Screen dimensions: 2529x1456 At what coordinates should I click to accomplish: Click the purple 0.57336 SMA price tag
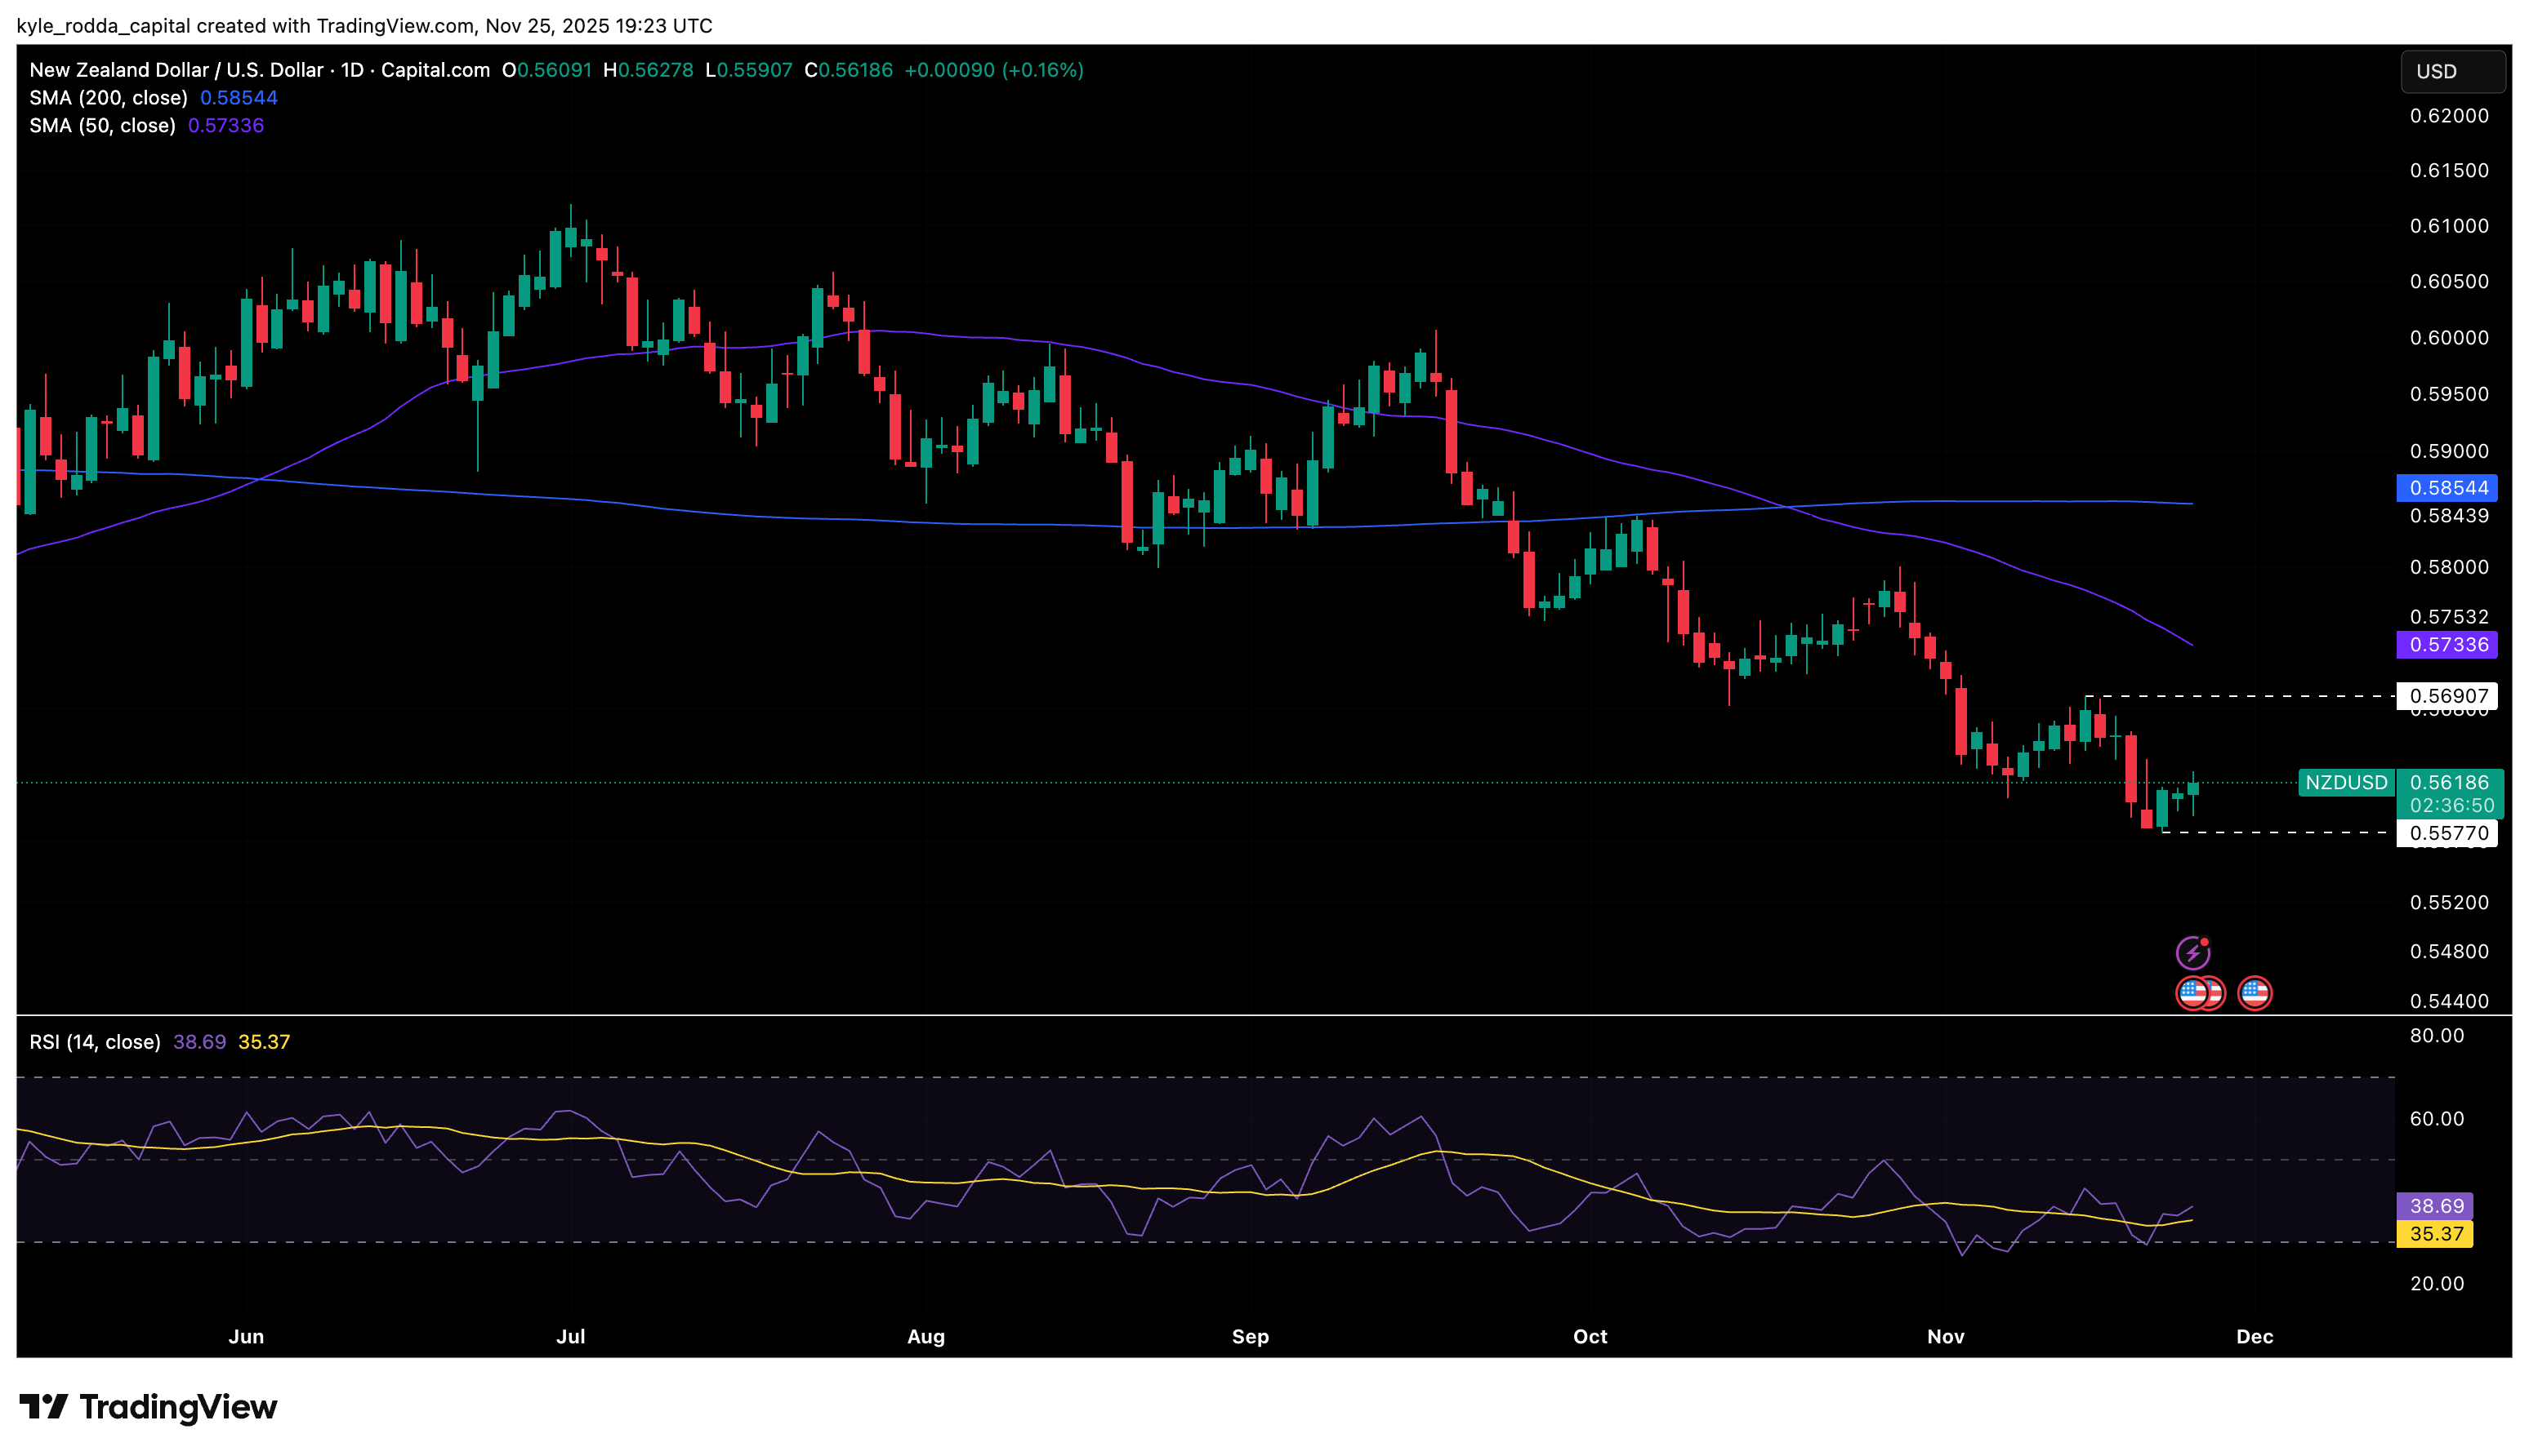[x=2447, y=645]
